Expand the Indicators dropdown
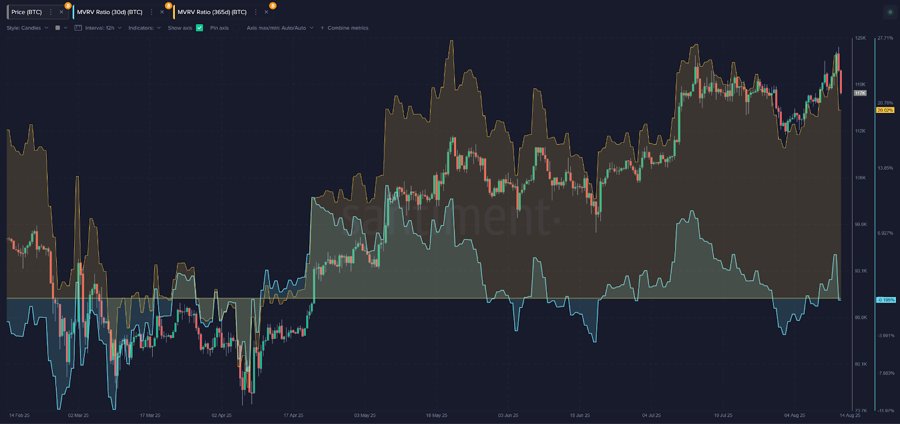Viewport: 900px width, 424px height. pos(145,28)
